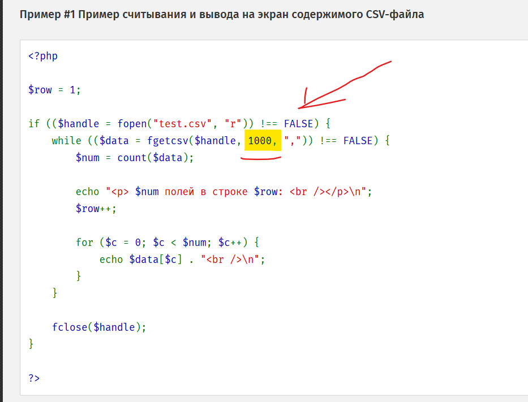The height and width of the screenshot is (402, 528).
Task: Click the "test.csv" string literal
Action: [183, 124]
